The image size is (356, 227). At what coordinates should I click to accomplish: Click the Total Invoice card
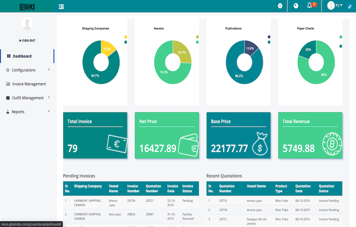click(95, 135)
